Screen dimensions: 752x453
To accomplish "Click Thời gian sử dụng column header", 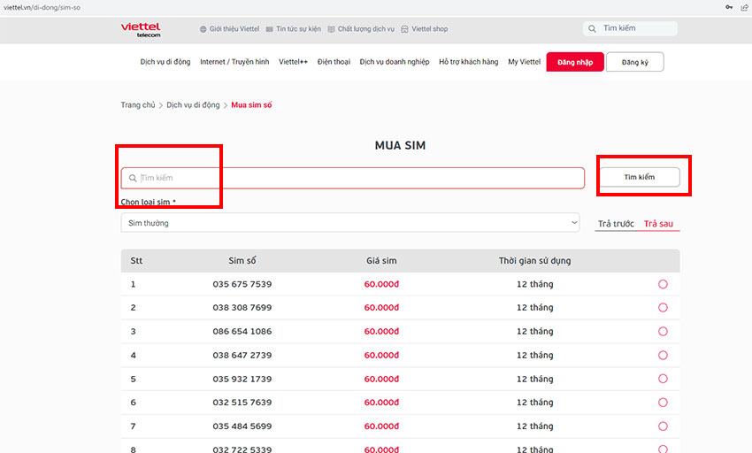I will 534,261.
